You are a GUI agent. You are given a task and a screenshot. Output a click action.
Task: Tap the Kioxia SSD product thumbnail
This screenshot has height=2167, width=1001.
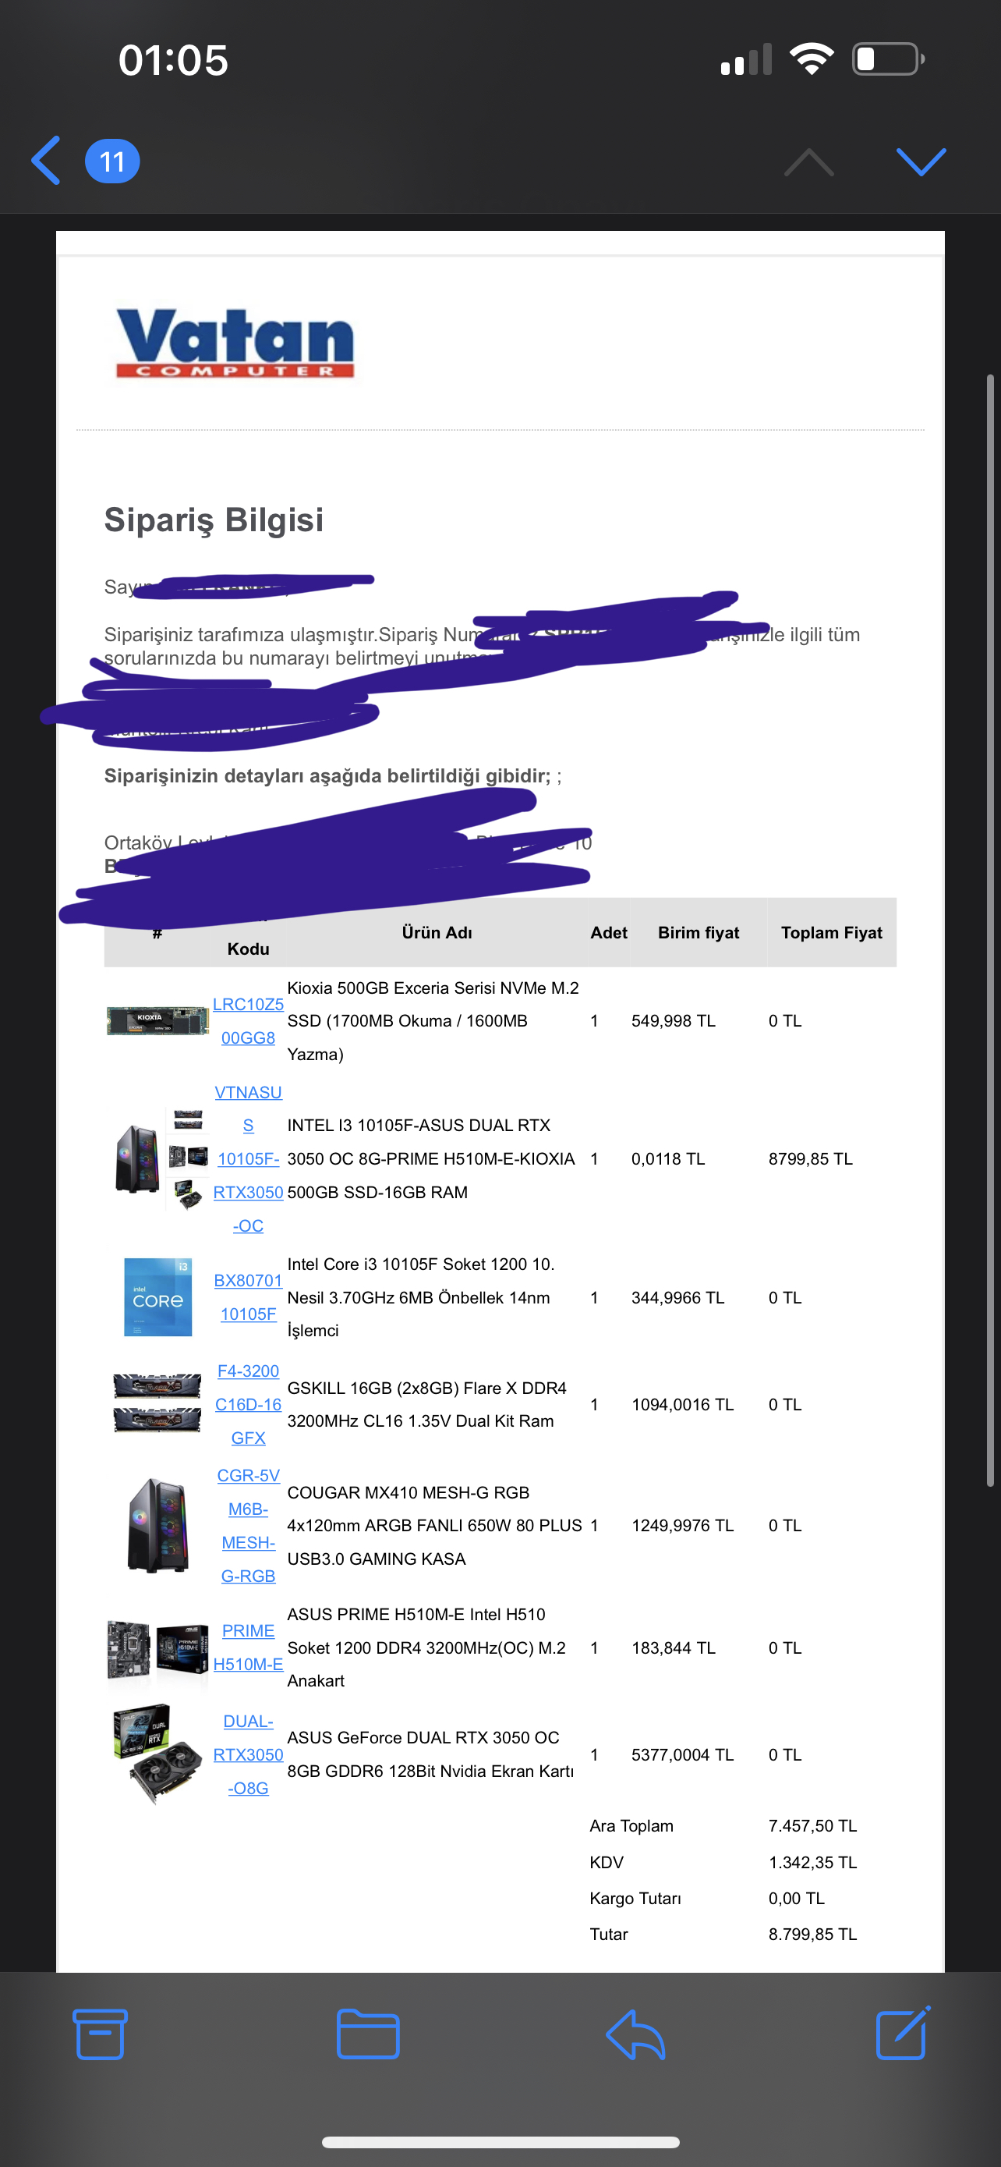point(158,1020)
